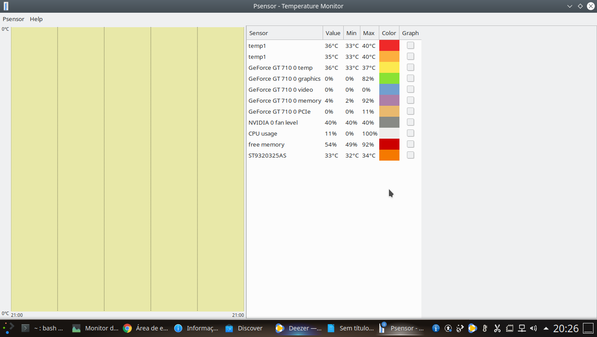Click the 20:26 panel clock
This screenshot has width=597, height=337.
[x=566, y=328]
